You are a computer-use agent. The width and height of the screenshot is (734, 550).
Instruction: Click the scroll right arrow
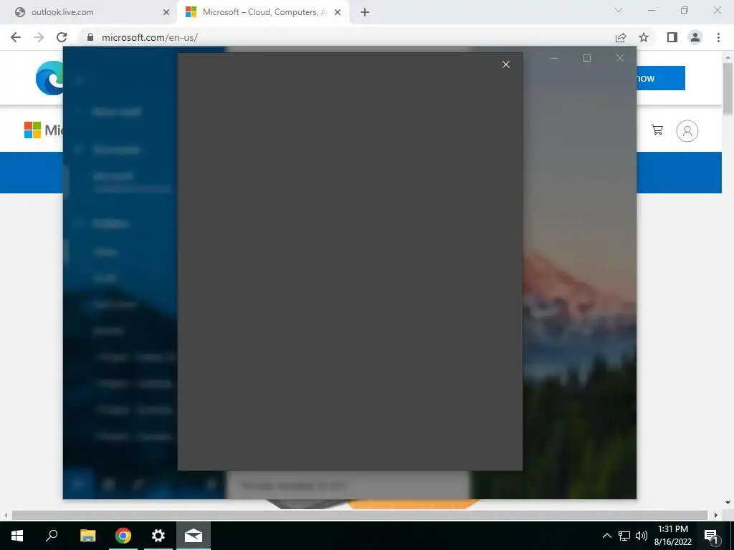(716, 515)
